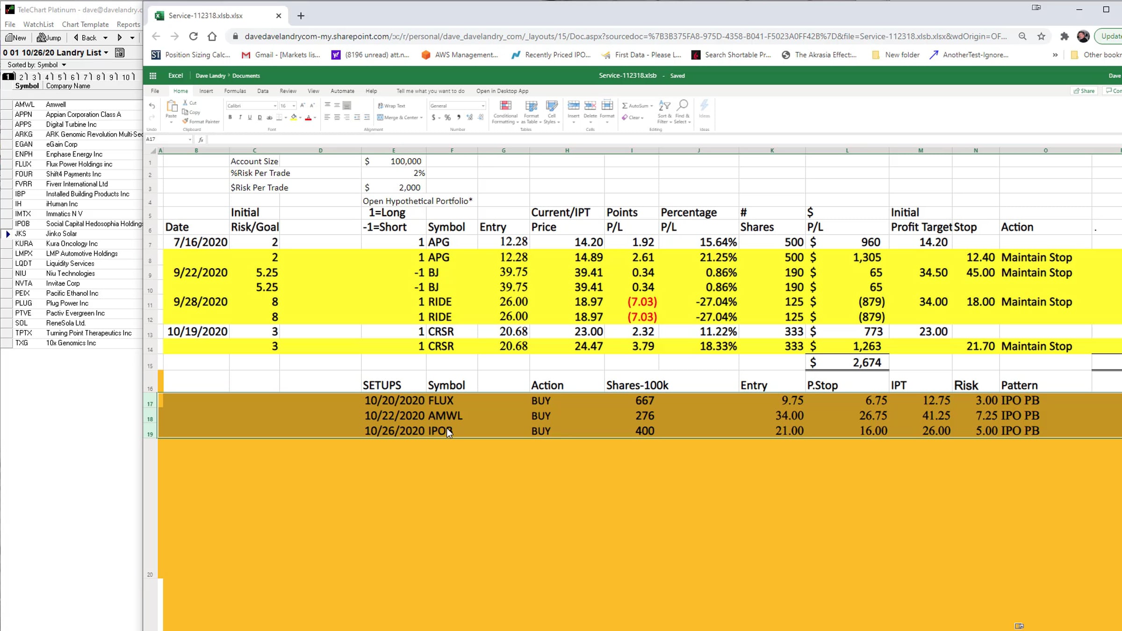This screenshot has width=1122, height=631.
Task: Toggle bottom vertical alignment
Action: click(x=347, y=106)
